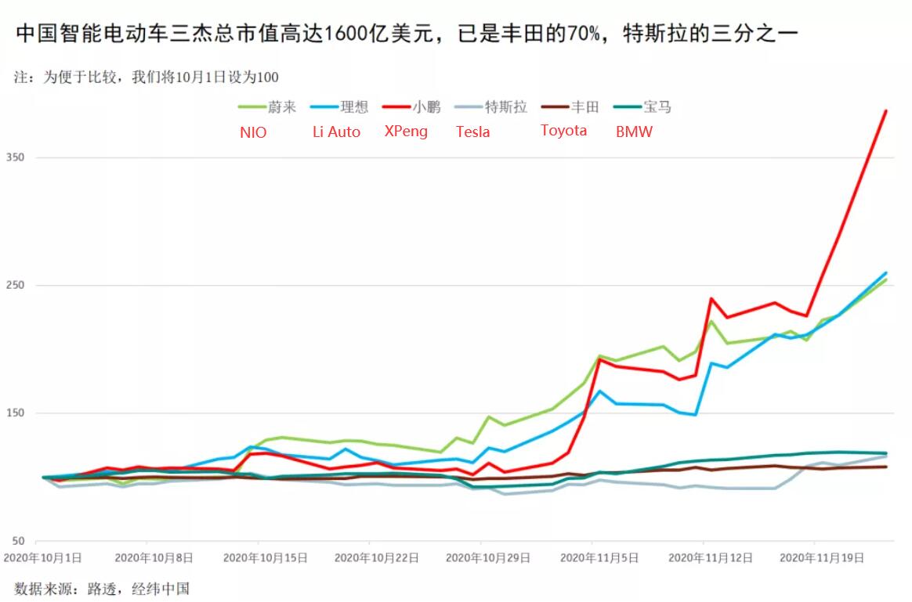This screenshot has height=602, width=912.
Task: Click the teal 宝马 legend marker
Action: tap(627, 107)
